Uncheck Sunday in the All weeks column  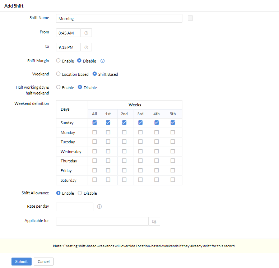tap(94, 123)
